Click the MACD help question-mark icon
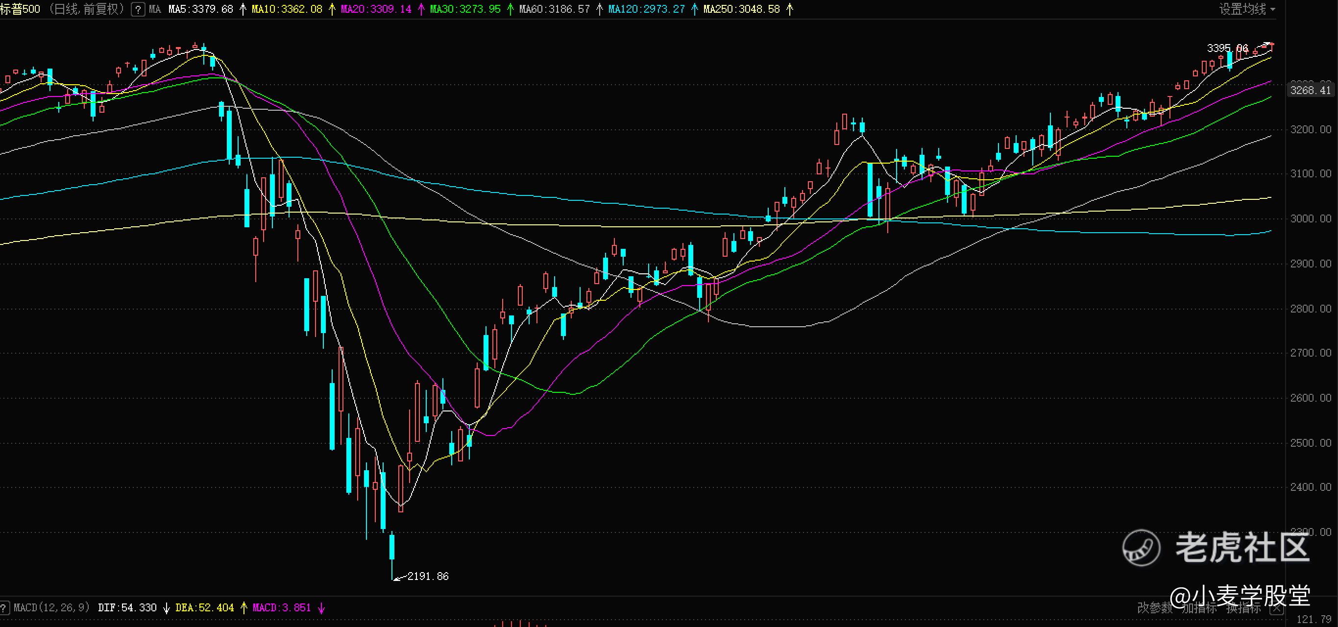This screenshot has height=627, width=1338. point(3,608)
